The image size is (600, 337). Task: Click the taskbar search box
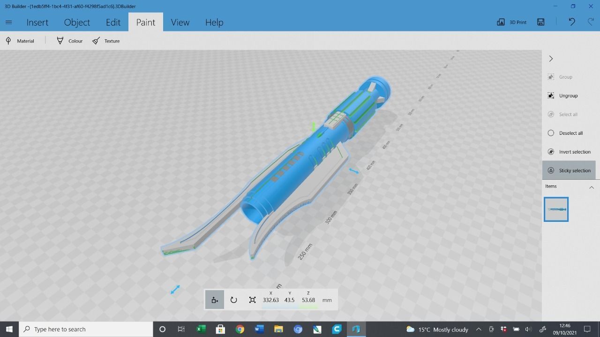[86, 329]
